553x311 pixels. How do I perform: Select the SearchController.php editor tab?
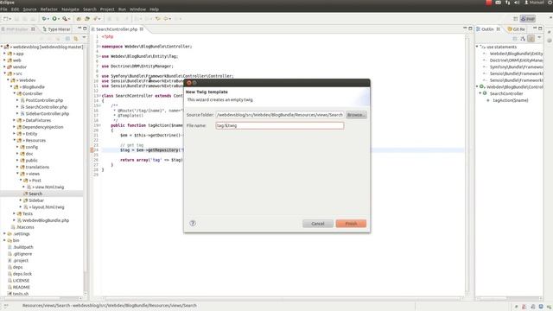[x=117, y=29]
